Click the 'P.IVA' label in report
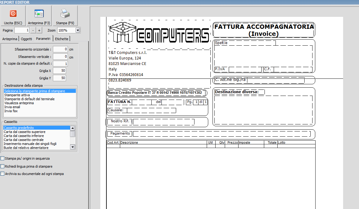 pyautogui.click(x=220, y=69)
